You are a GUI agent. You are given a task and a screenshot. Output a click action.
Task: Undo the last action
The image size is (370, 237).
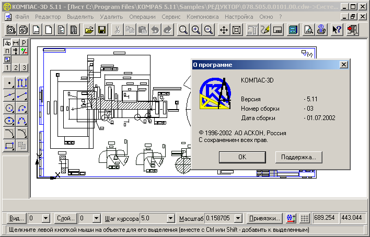coord(155,30)
